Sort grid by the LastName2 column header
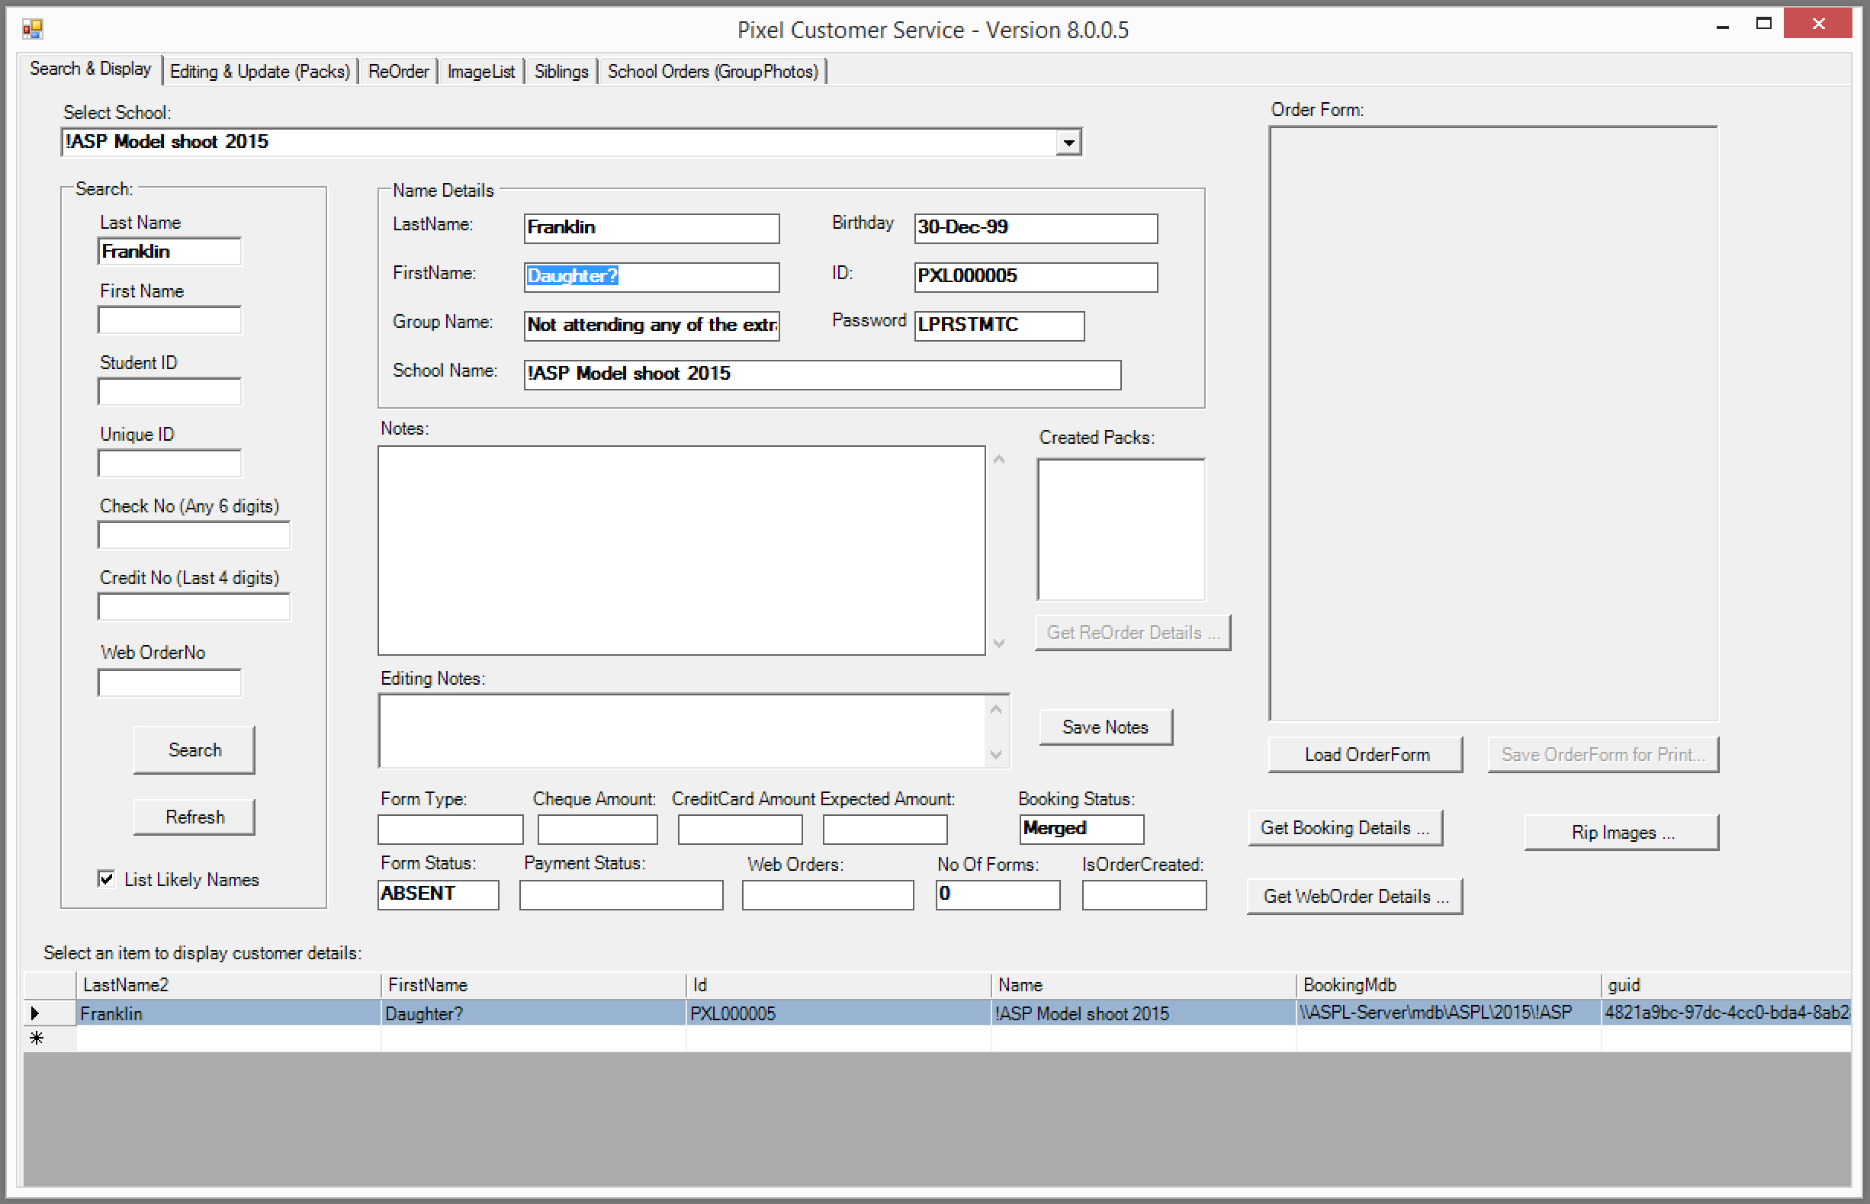The width and height of the screenshot is (1870, 1204). click(x=227, y=985)
